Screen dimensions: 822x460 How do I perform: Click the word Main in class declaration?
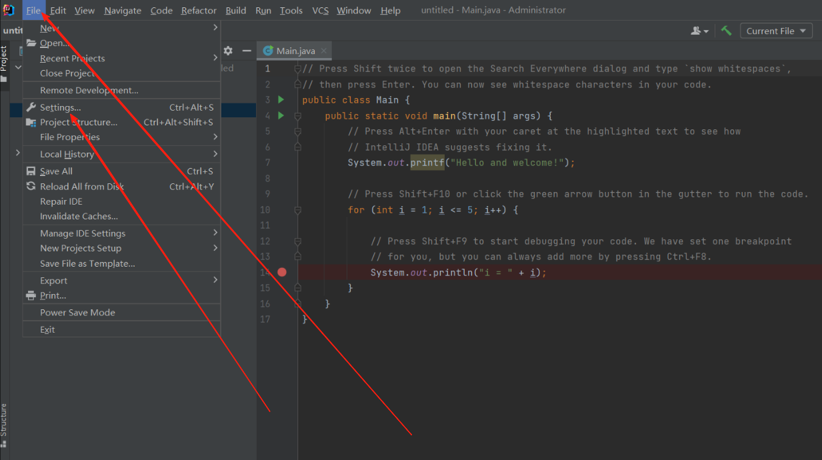tap(387, 100)
